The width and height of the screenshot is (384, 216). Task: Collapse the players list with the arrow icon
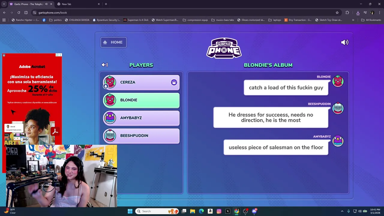(104, 65)
